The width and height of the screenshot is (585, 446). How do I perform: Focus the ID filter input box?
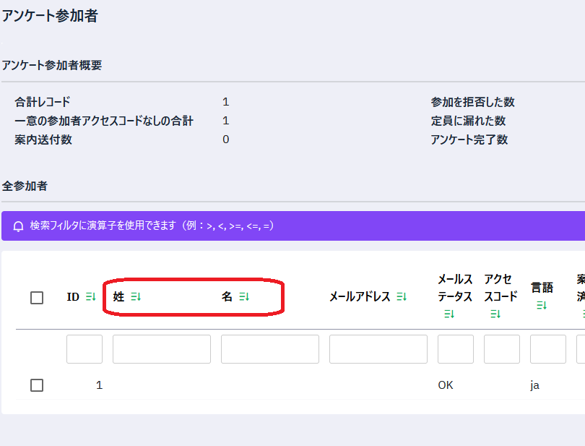click(x=84, y=349)
